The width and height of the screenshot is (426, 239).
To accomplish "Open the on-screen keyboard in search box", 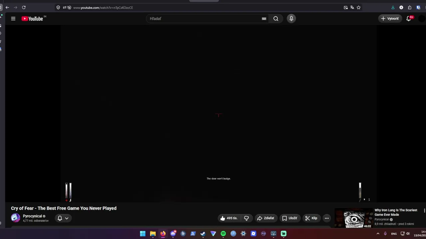I will [264, 19].
